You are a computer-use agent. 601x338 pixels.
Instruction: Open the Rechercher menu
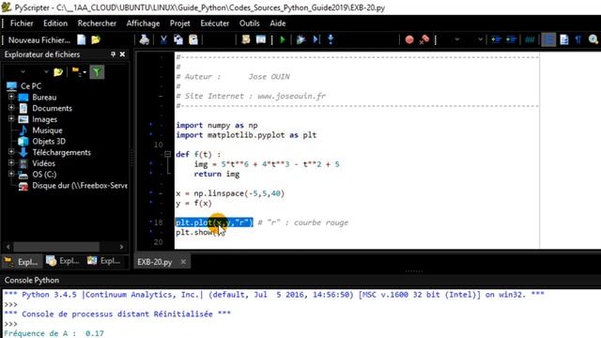(97, 23)
